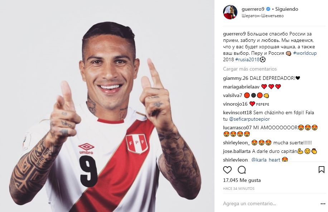Open the #worldcup hashtag link
This screenshot has width=328, height=212.
[305, 53]
